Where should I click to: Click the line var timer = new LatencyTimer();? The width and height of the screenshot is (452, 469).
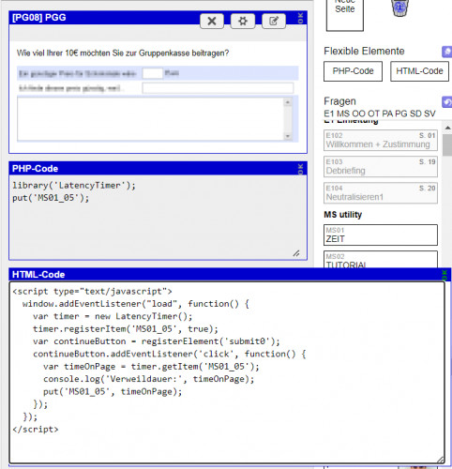[113, 316]
